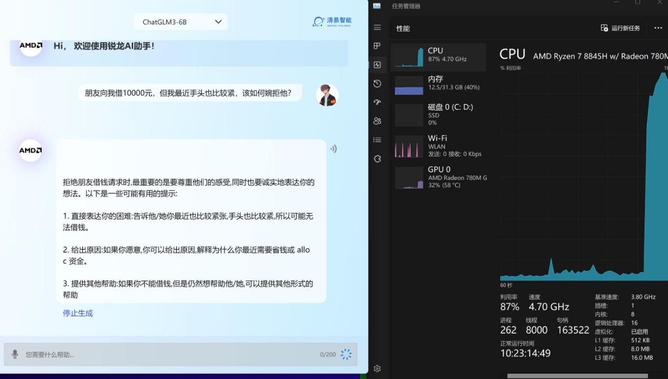Open Task Manager settings gear
The width and height of the screenshot is (668, 379).
[377, 368]
